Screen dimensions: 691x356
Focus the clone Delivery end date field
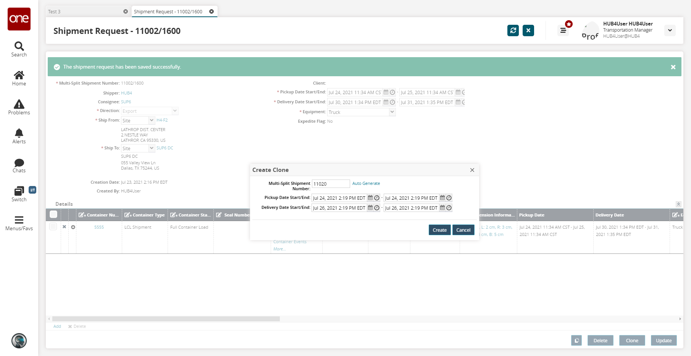pos(411,208)
